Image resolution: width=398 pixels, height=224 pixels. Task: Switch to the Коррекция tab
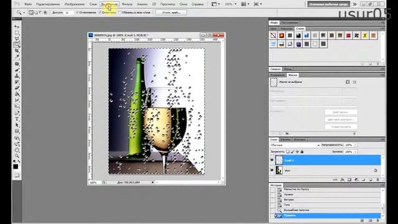[x=277, y=75]
